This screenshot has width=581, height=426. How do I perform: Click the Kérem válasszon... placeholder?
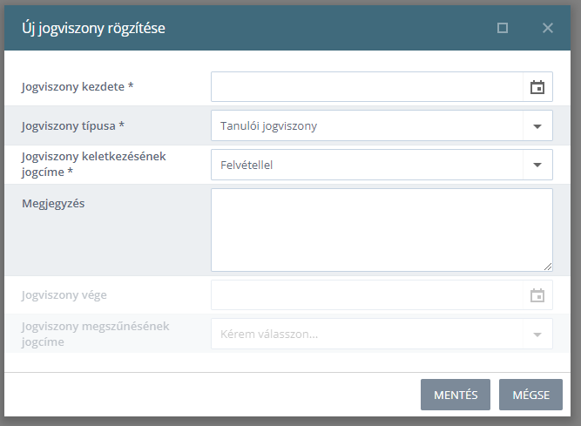pyautogui.click(x=269, y=335)
